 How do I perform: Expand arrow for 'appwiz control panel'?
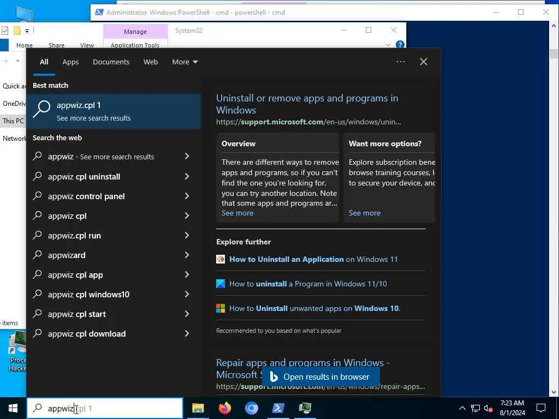click(187, 196)
